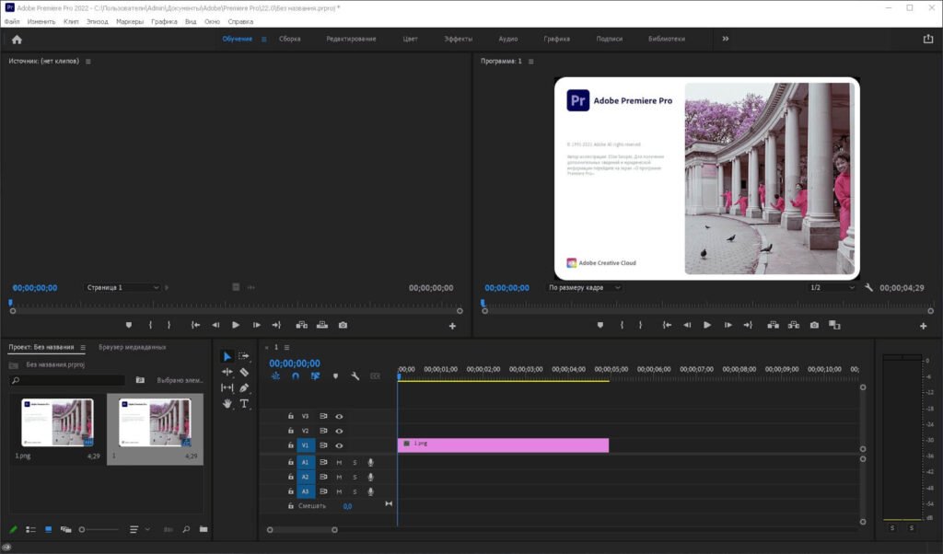
Task: Add marker in the timeline panel
Action: tap(335, 376)
